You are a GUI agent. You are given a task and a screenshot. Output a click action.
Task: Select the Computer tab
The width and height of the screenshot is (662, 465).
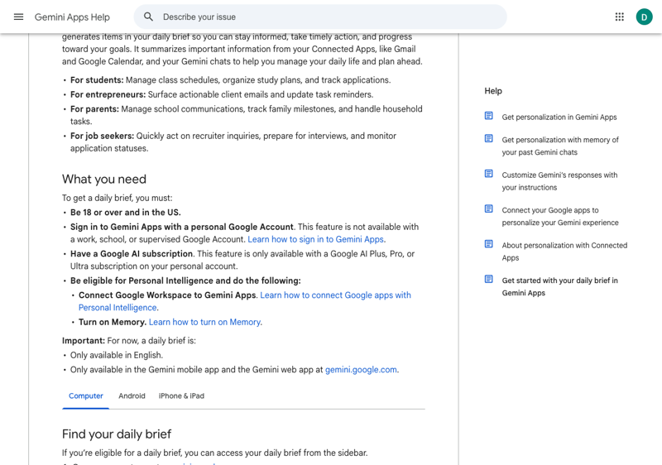(86, 395)
